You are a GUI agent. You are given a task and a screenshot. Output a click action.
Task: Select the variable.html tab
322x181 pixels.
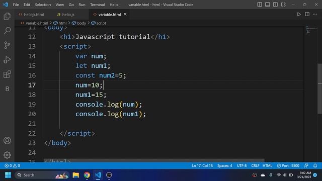(110, 15)
